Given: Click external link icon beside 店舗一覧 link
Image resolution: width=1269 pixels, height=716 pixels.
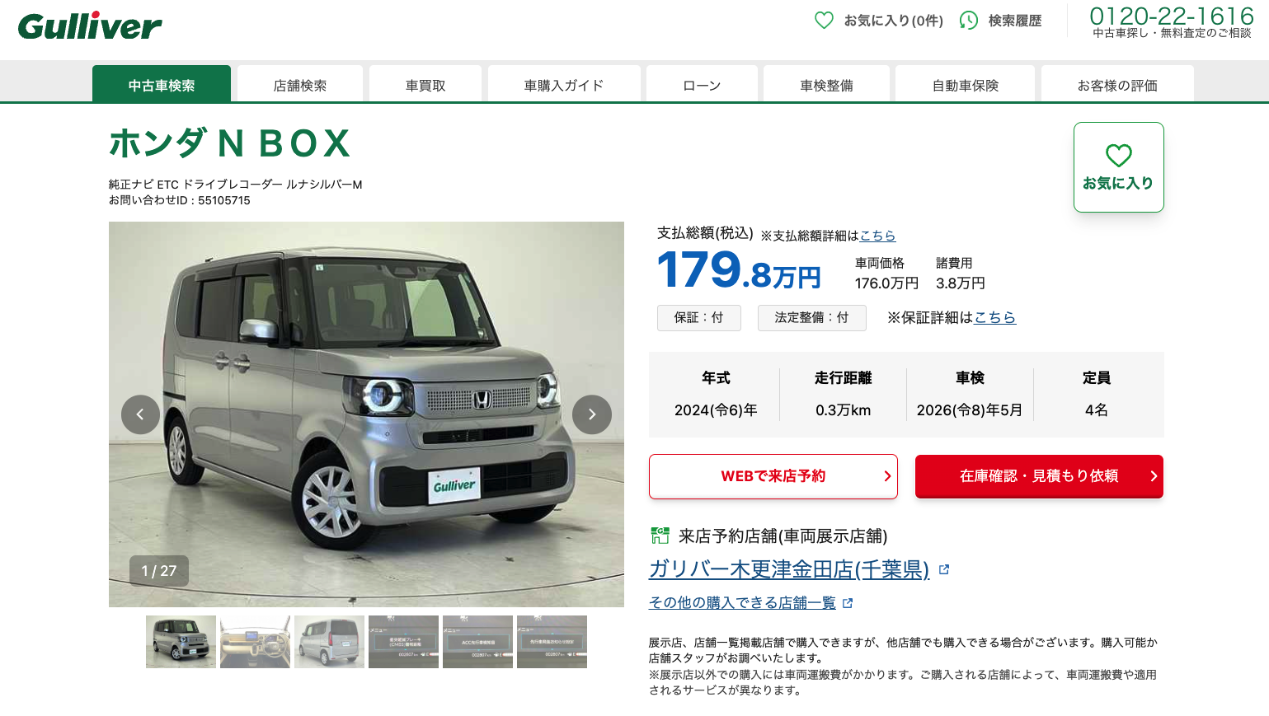Looking at the screenshot, I should [x=848, y=603].
